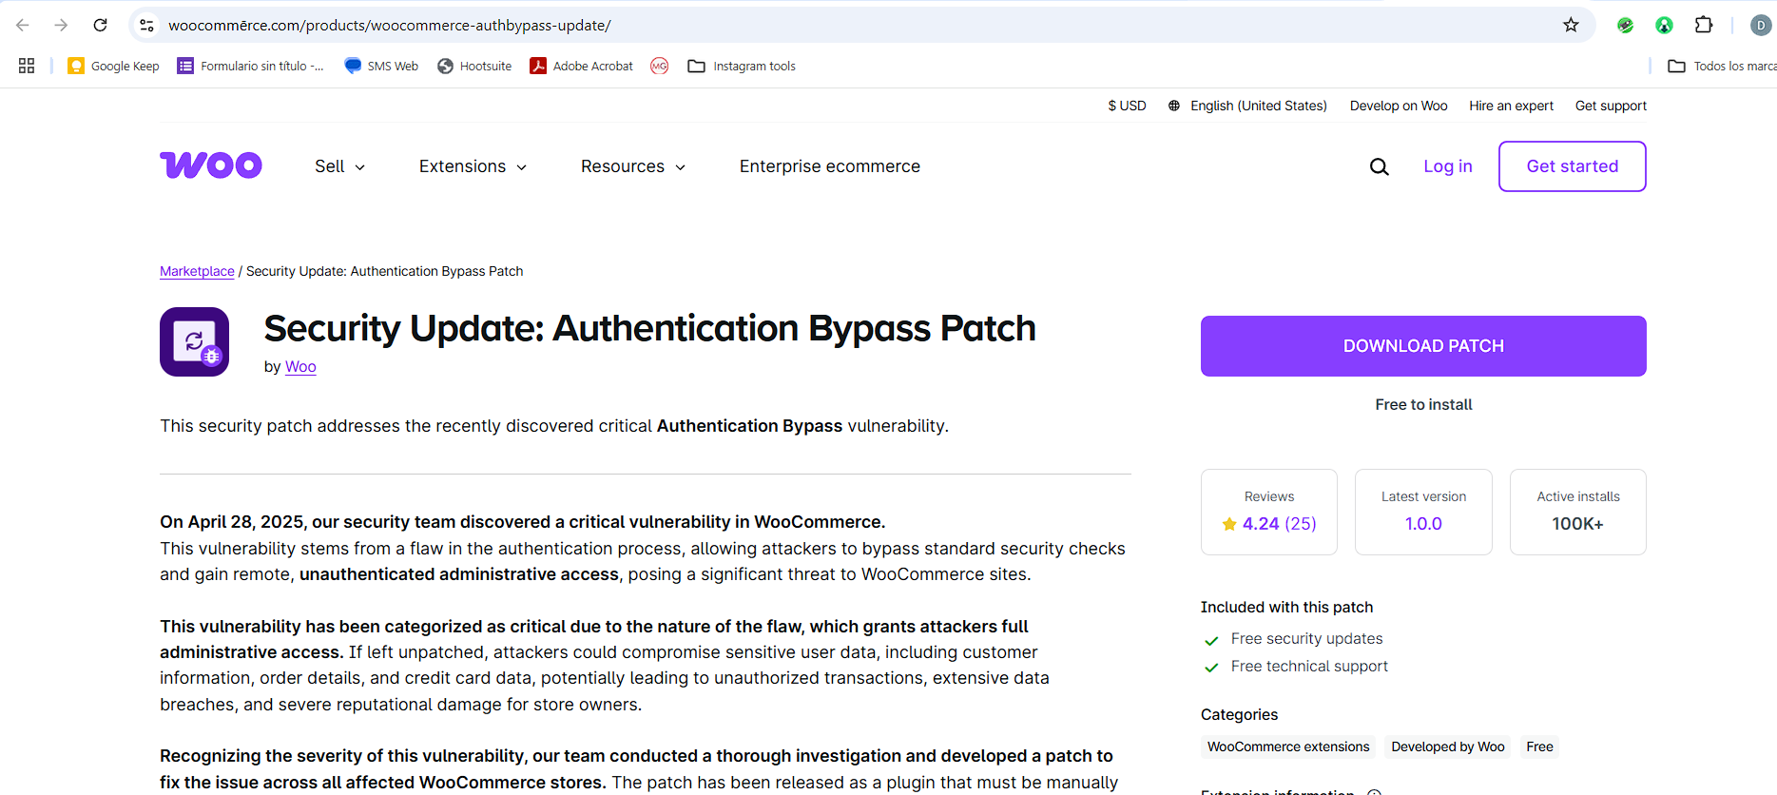1777x795 pixels.
Task: Click the browser forward arrow
Action: 61,25
